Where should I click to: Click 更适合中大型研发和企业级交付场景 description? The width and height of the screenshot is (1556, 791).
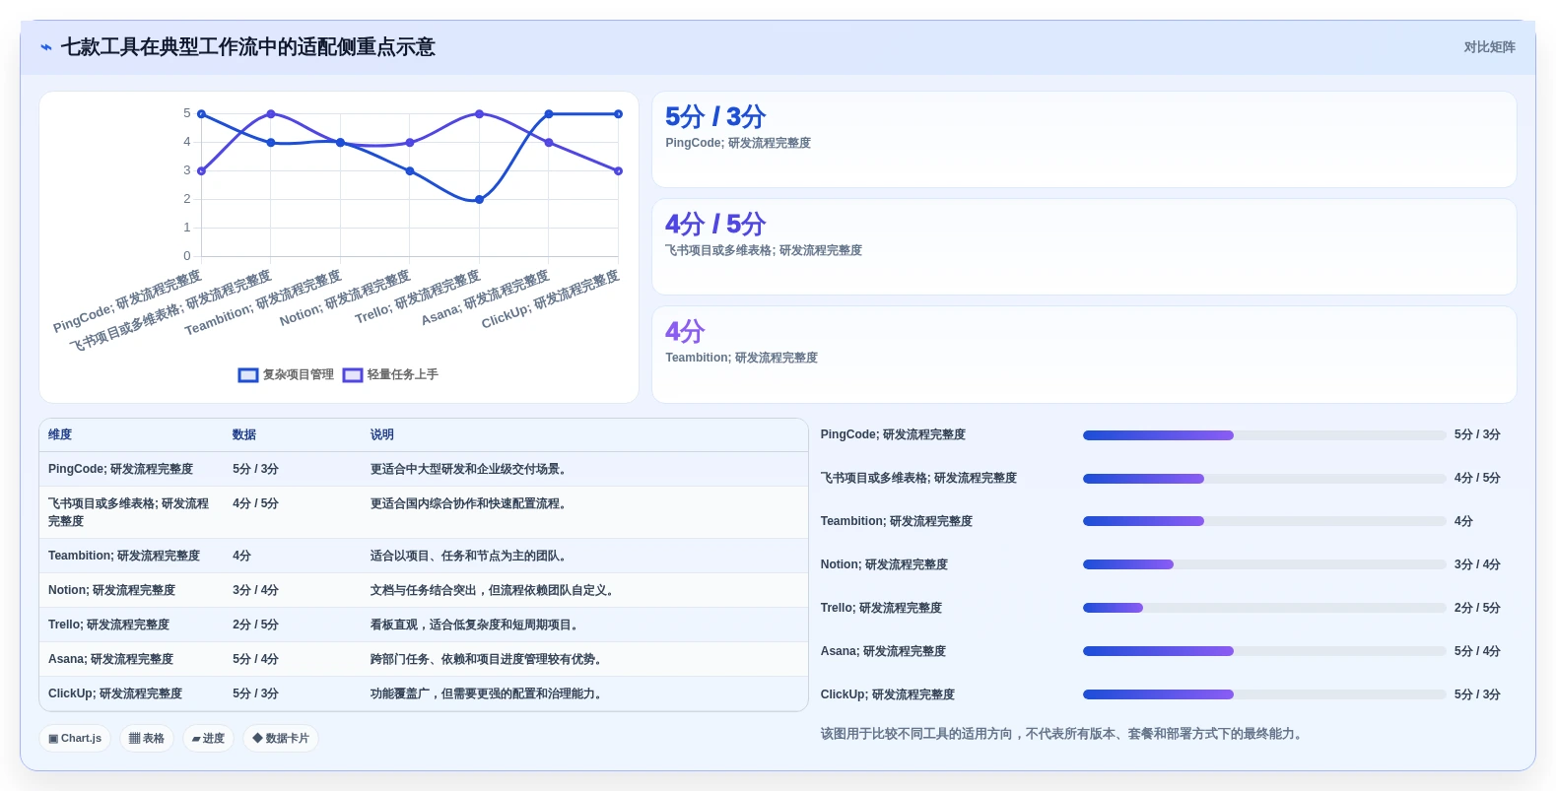click(468, 470)
